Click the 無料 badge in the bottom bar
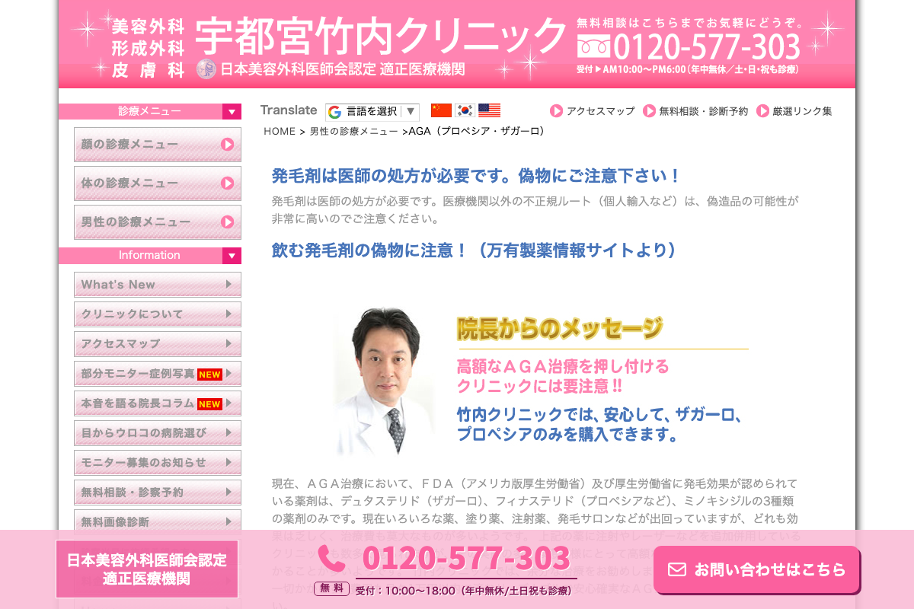This screenshot has height=609, width=914. tap(331, 588)
